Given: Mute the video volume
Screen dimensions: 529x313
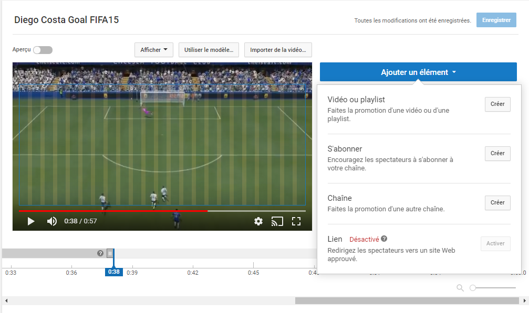Looking at the screenshot, I should click(x=51, y=221).
